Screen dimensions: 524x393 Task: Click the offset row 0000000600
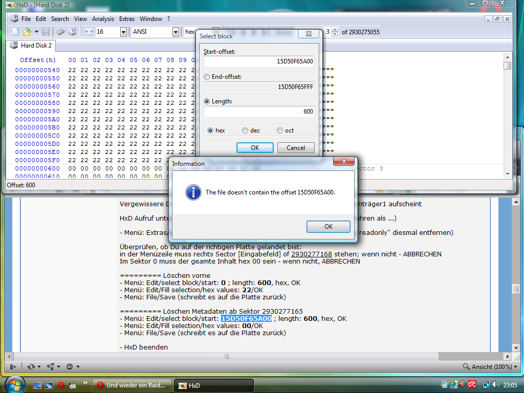[x=37, y=168]
